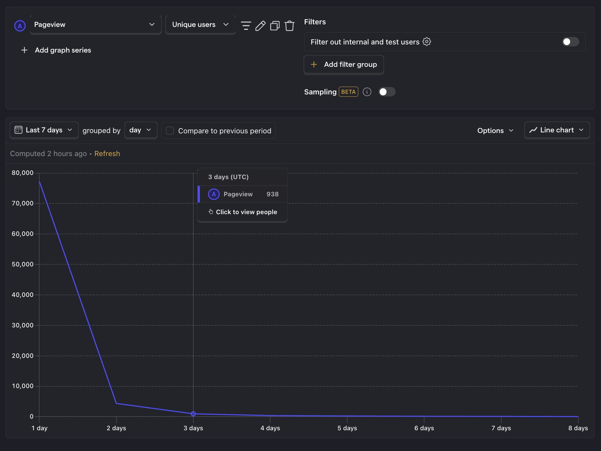
Task: Click the '40,000' y-axis label
Action: click(22, 295)
